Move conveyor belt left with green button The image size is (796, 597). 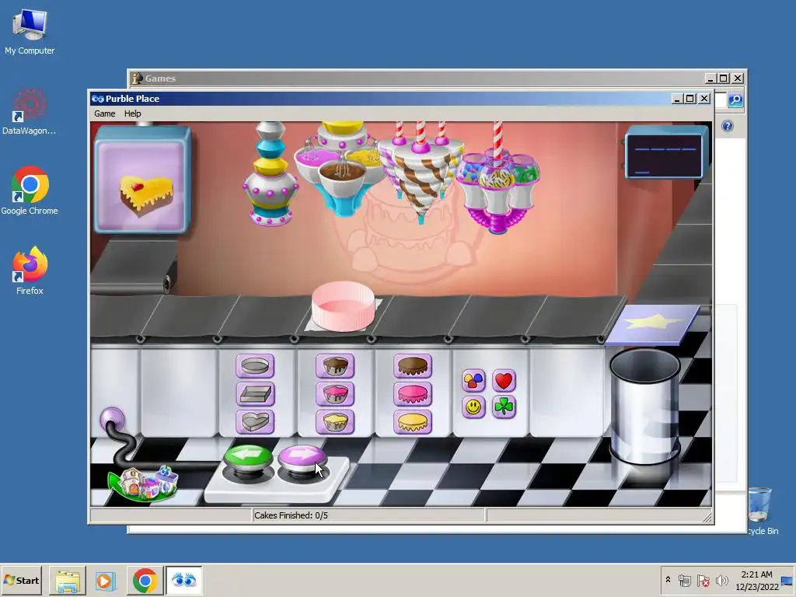point(248,457)
